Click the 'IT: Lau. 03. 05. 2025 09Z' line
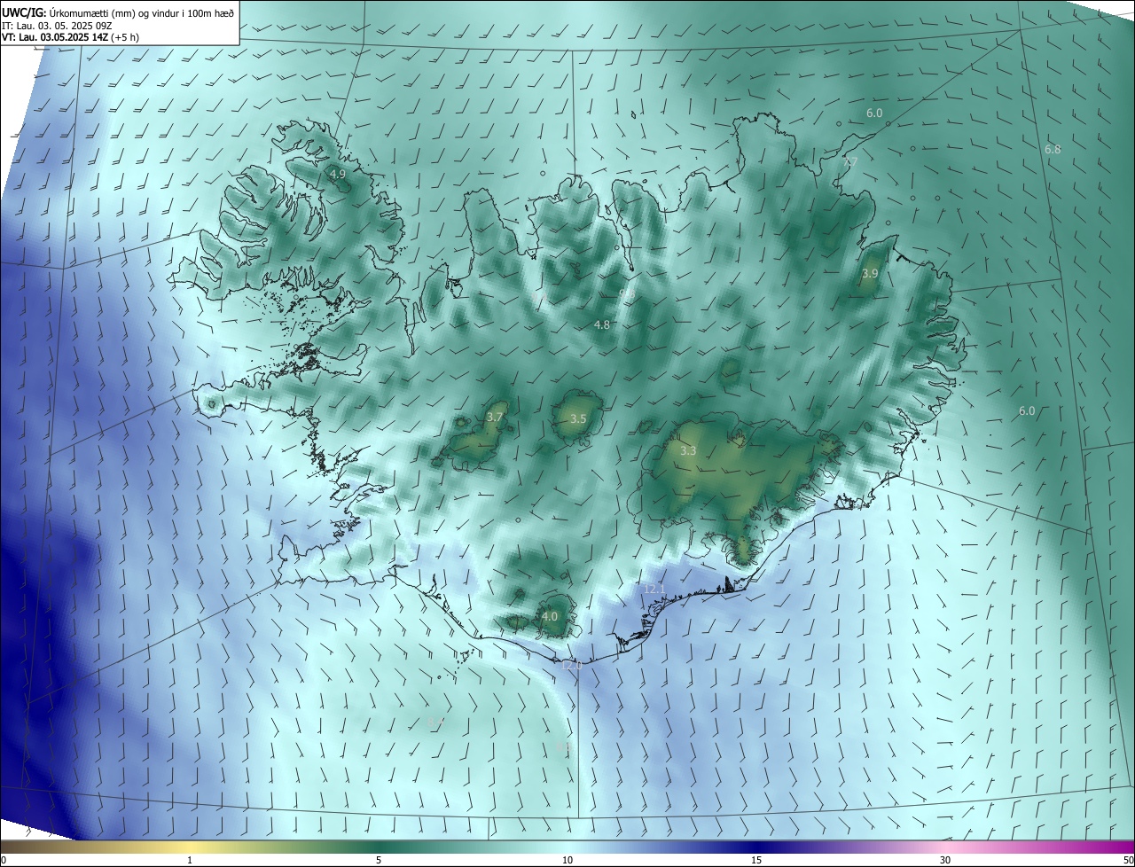Viewport: 1135px width, 867px height. click(56, 26)
